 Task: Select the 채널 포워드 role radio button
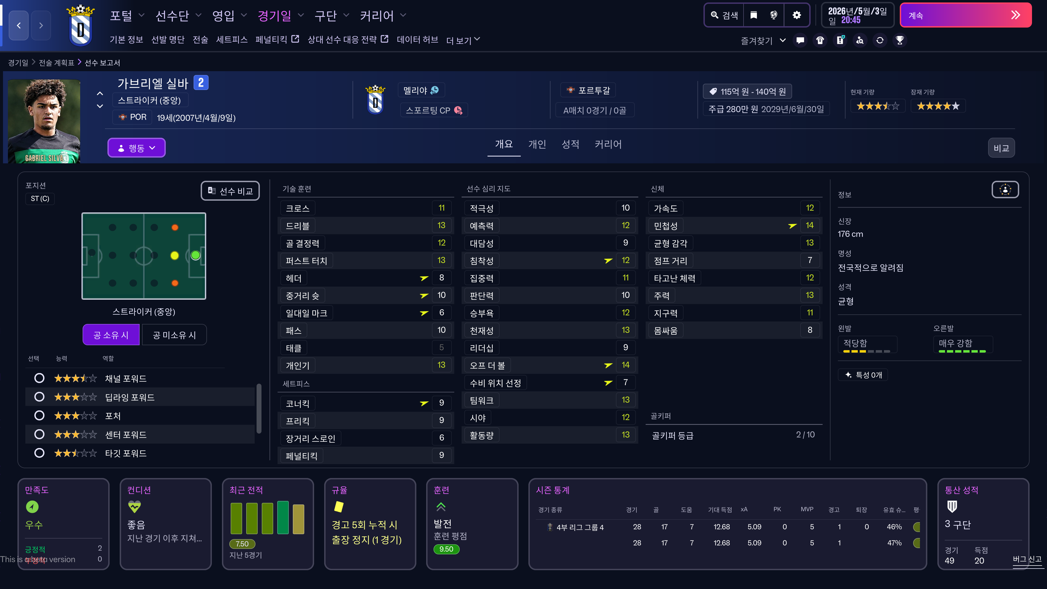[40, 378]
